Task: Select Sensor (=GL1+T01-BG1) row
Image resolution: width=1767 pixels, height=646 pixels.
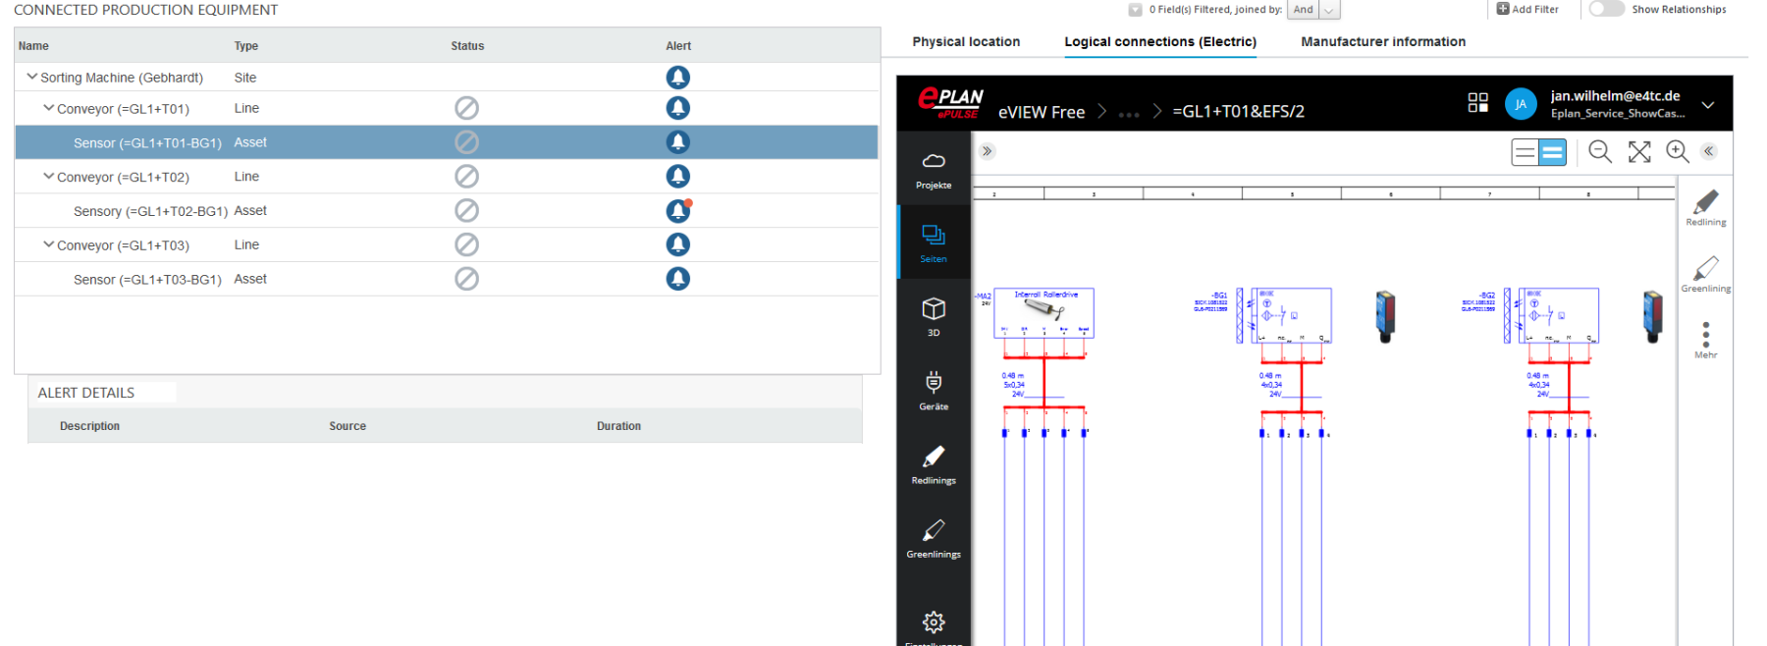Action: pyautogui.click(x=447, y=142)
